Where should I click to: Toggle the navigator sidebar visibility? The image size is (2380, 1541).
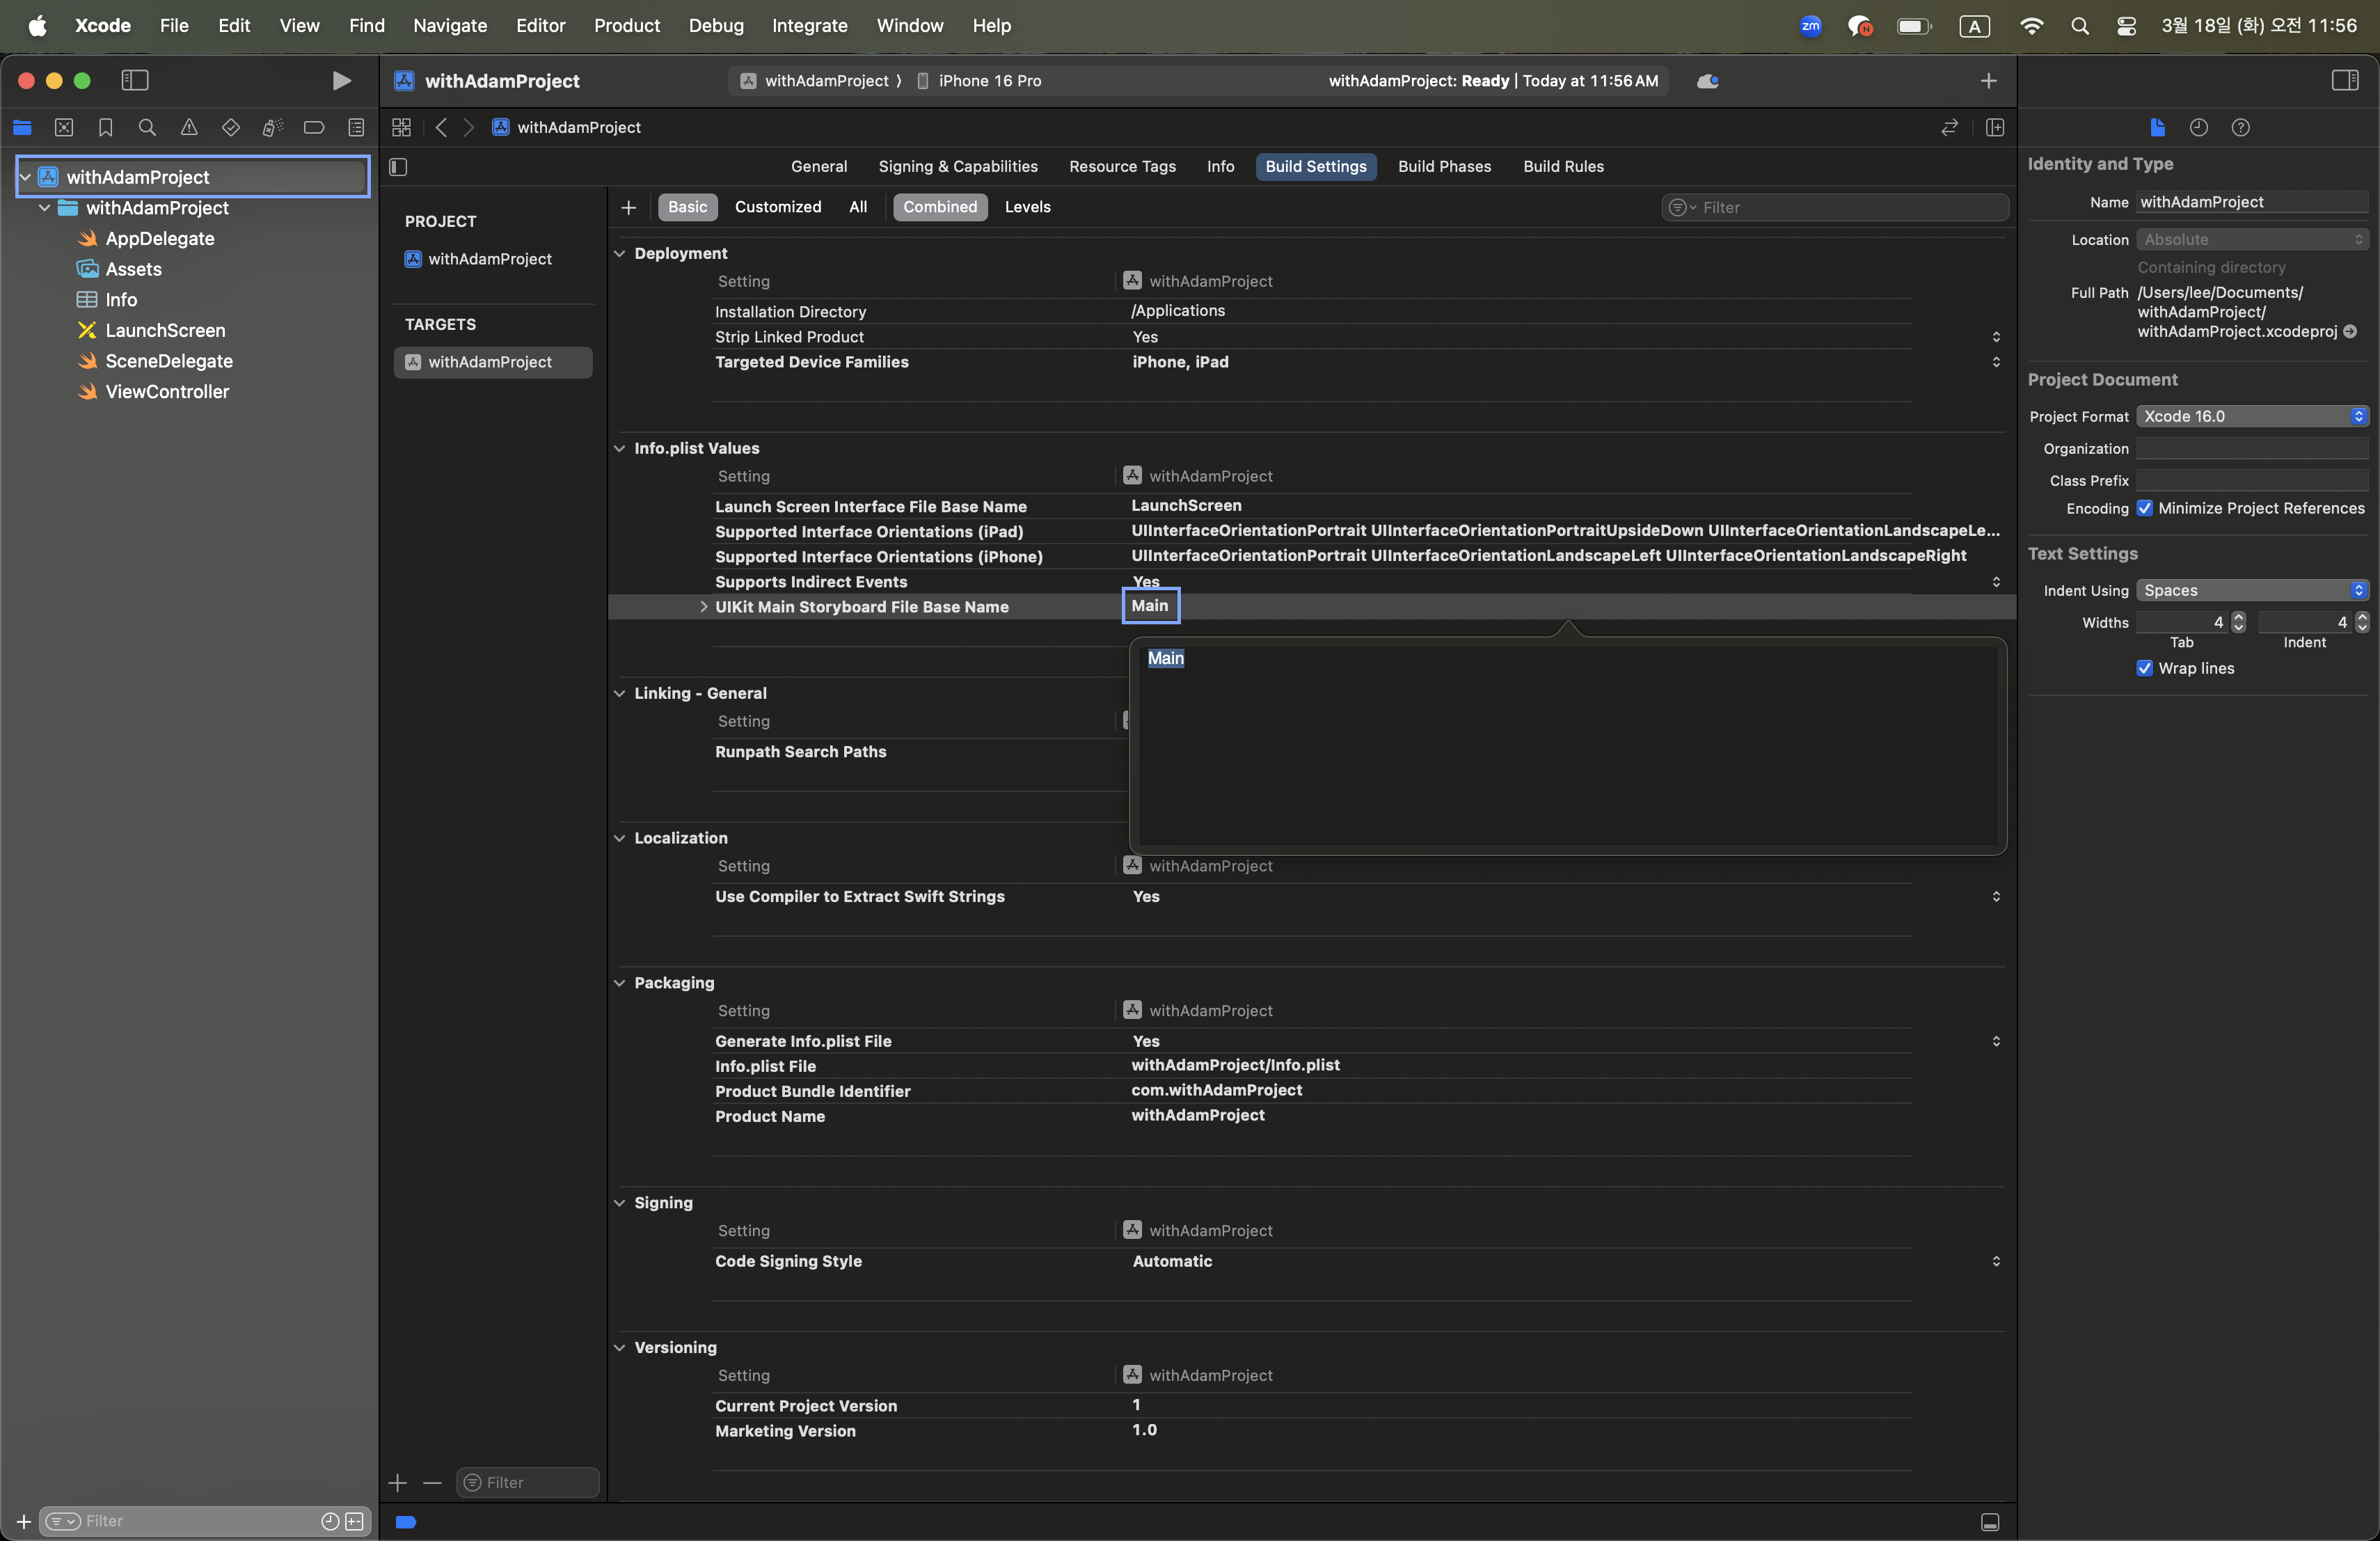135,80
